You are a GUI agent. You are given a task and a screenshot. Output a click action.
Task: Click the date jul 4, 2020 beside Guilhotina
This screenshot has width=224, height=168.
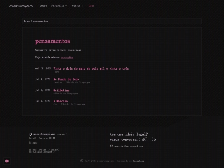coord(43,90)
